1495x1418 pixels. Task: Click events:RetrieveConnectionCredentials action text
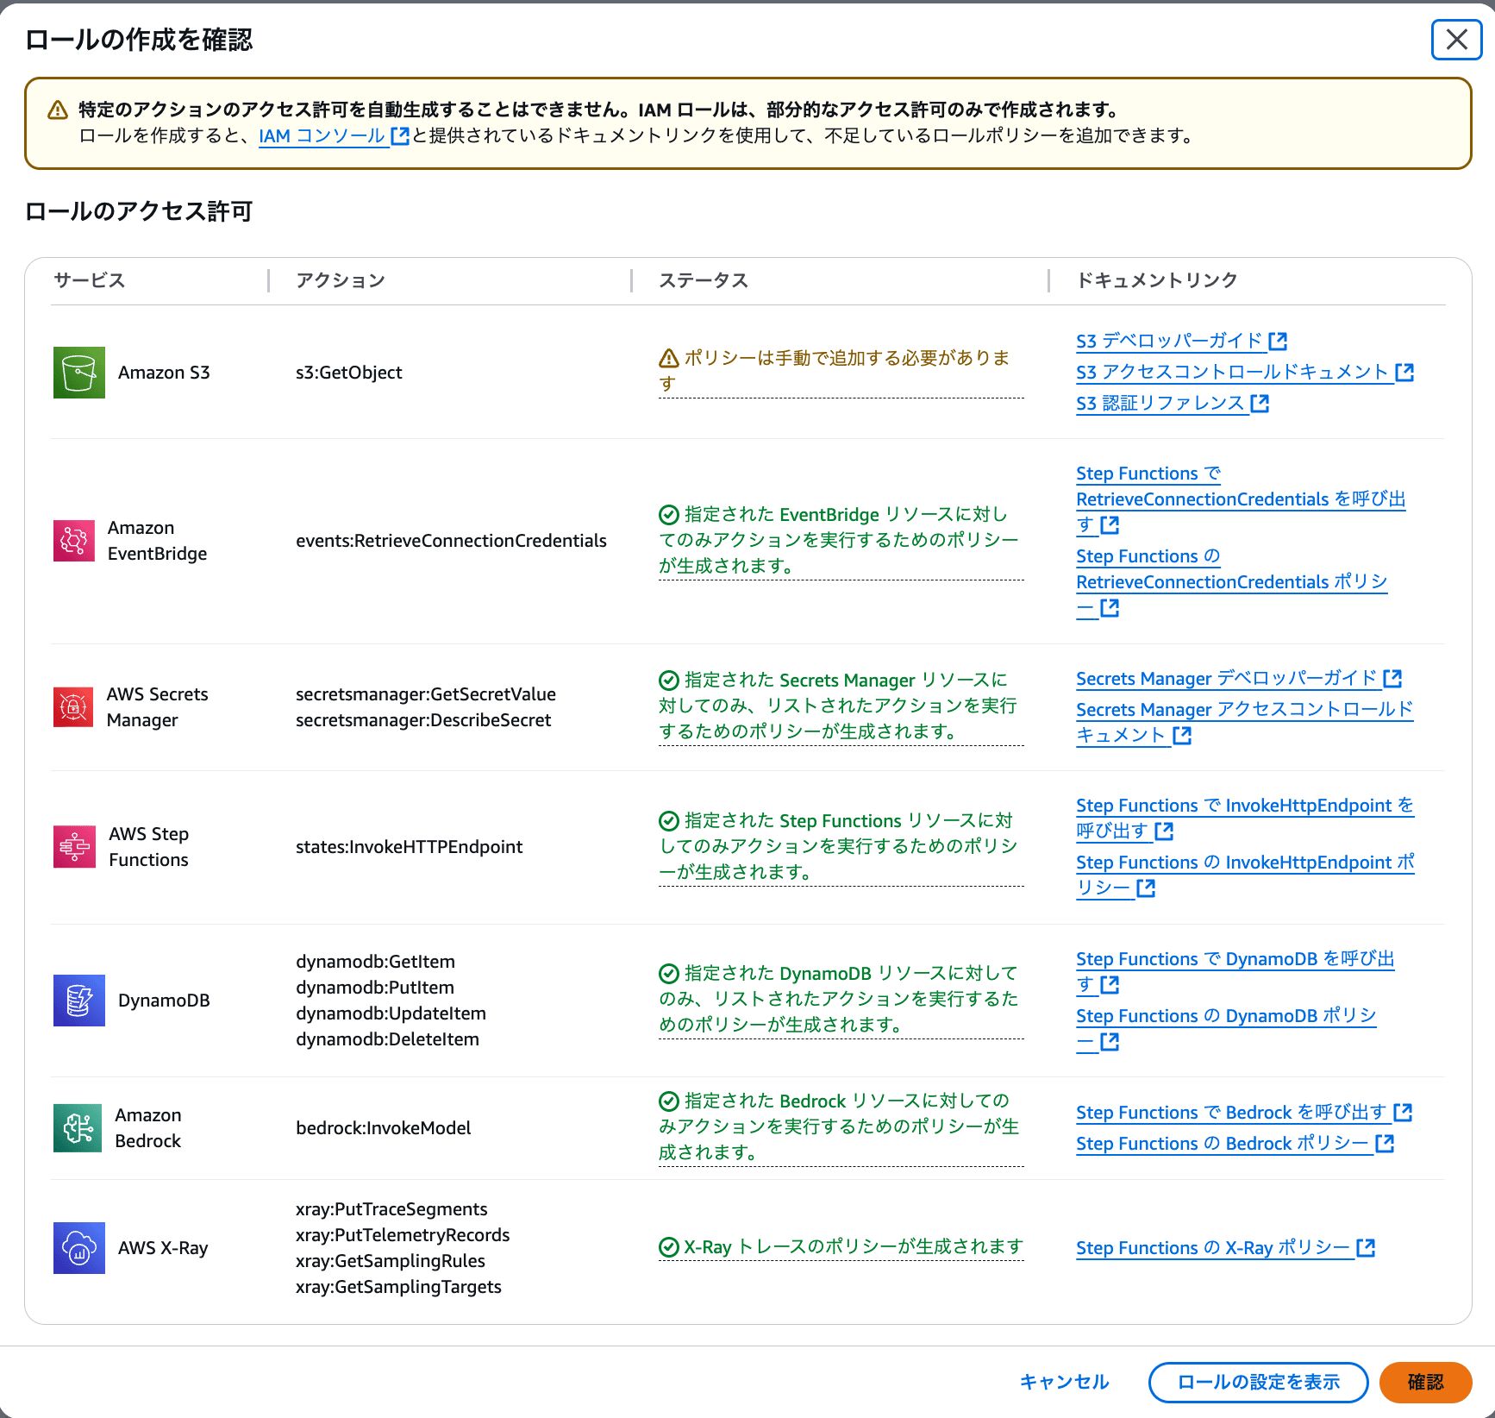[x=452, y=541]
